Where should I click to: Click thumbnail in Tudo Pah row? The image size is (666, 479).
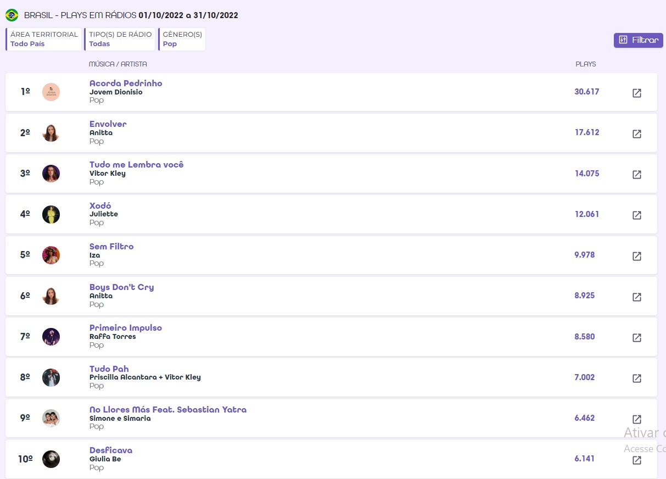click(x=51, y=377)
